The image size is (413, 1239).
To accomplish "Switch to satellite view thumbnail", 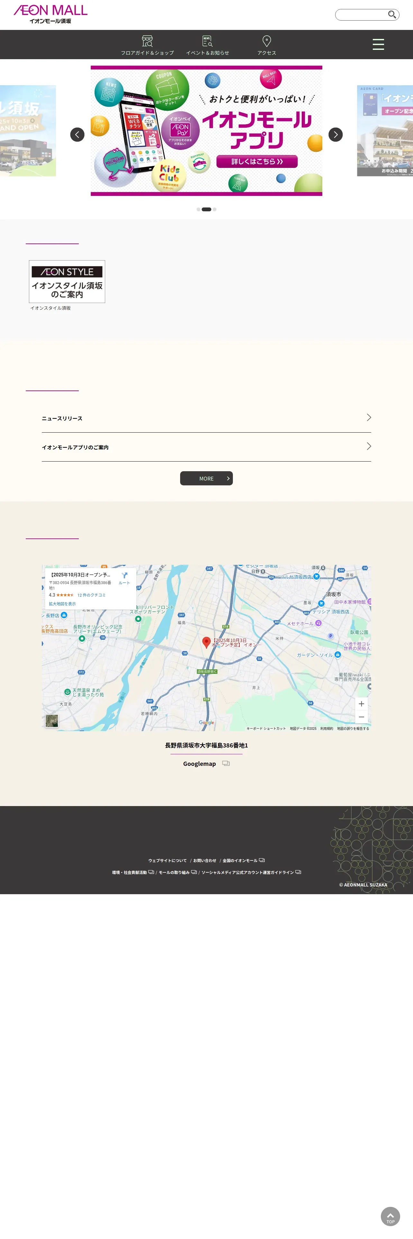I will 51,720.
